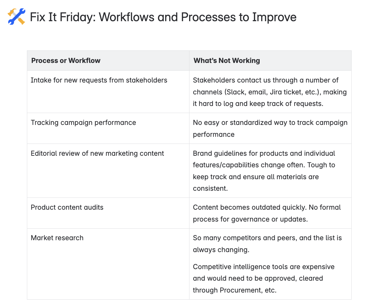This screenshot has width=368, height=307.
Task: Click the Content becomes outdated quickly cell
Action: point(270,213)
